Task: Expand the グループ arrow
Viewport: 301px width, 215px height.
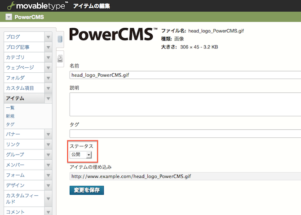Action: (x=48, y=154)
